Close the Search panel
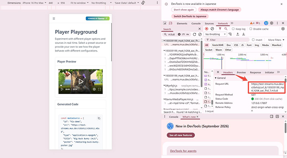287x158 pixels. (x=199, y=29)
